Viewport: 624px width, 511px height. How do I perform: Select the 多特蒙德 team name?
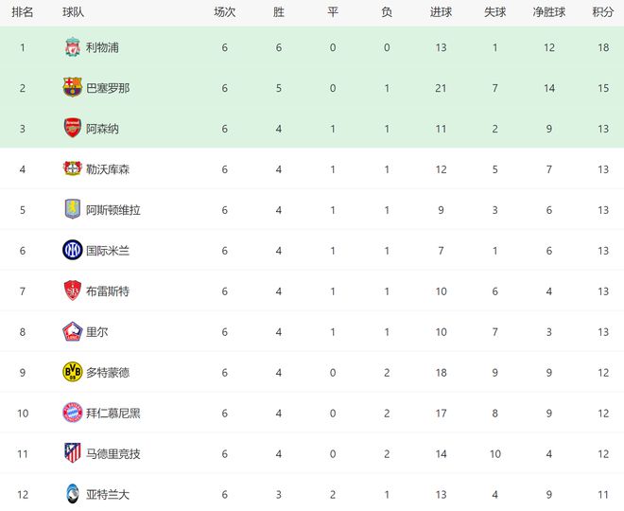tap(108, 373)
